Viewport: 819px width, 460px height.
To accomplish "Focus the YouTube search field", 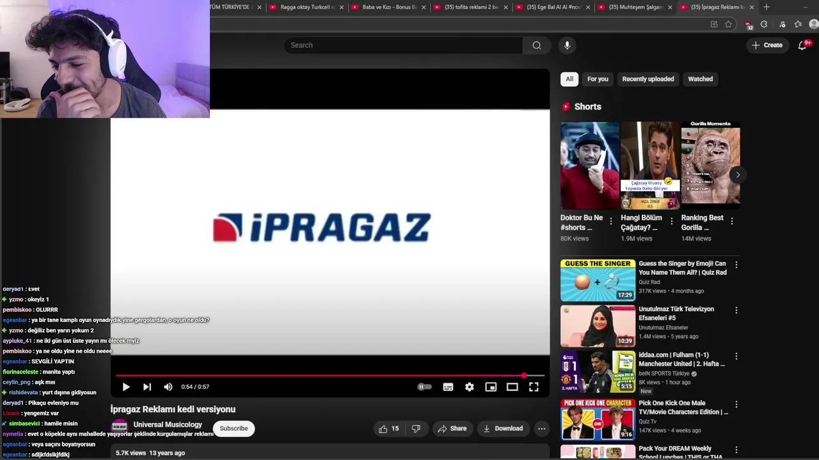I will click(x=403, y=45).
